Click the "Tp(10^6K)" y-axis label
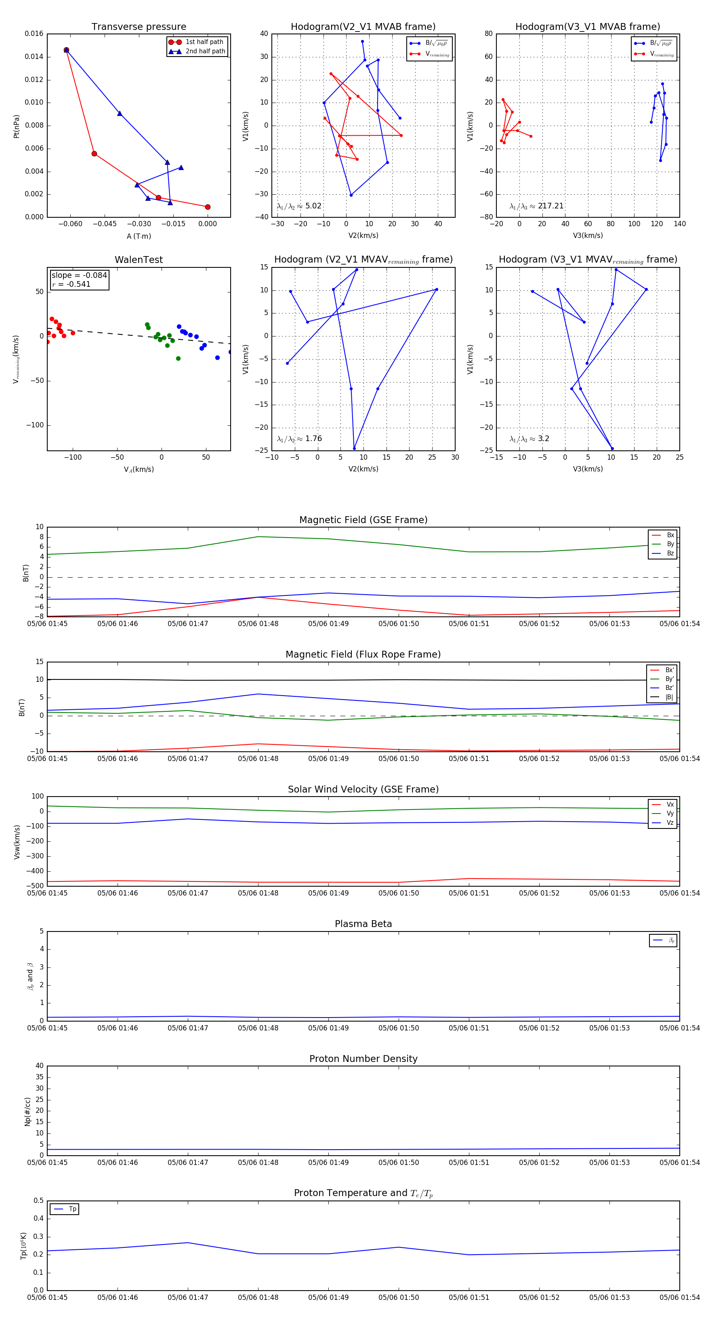727x1333 pixels. [x=23, y=1246]
